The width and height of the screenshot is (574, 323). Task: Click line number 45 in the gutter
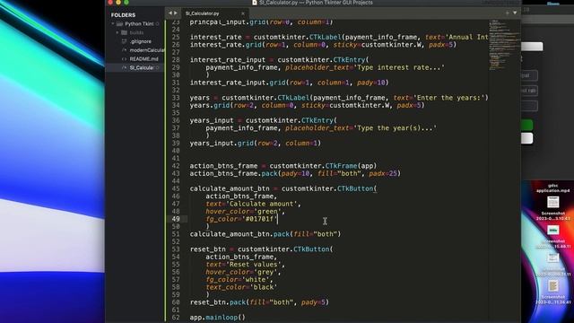click(176, 188)
